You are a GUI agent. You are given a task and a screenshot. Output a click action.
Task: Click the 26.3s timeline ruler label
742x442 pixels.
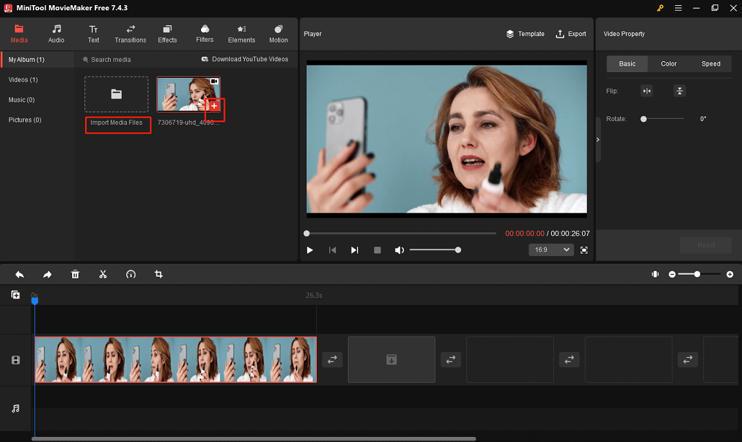point(314,295)
